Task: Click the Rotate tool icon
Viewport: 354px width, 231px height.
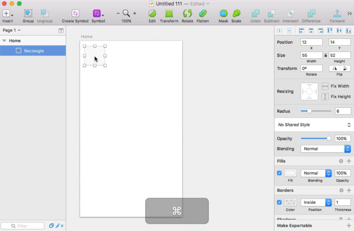Action: click(x=187, y=14)
